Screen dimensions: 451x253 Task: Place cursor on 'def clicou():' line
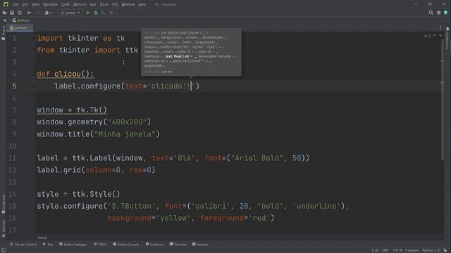point(66,74)
